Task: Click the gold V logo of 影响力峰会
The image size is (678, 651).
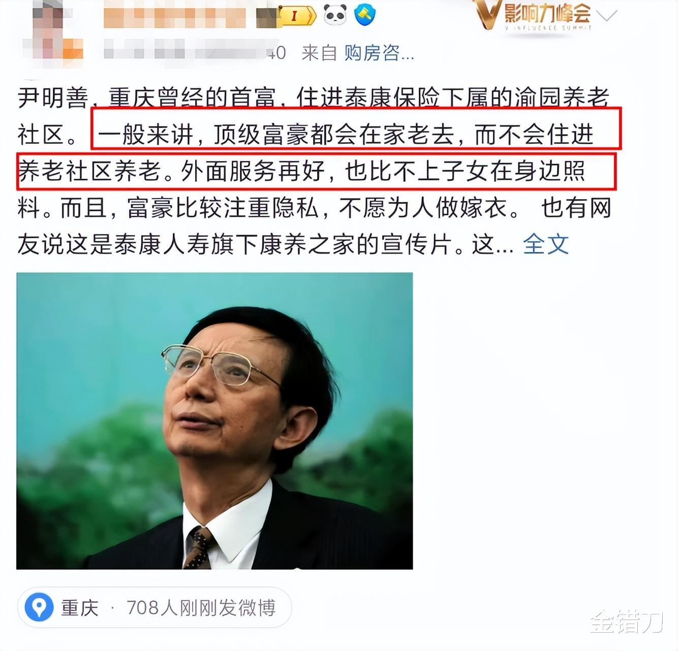Action: click(487, 15)
